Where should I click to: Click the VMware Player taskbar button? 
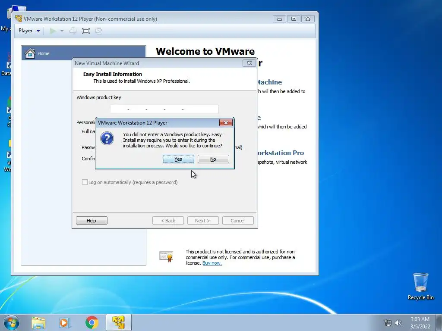pos(119,322)
